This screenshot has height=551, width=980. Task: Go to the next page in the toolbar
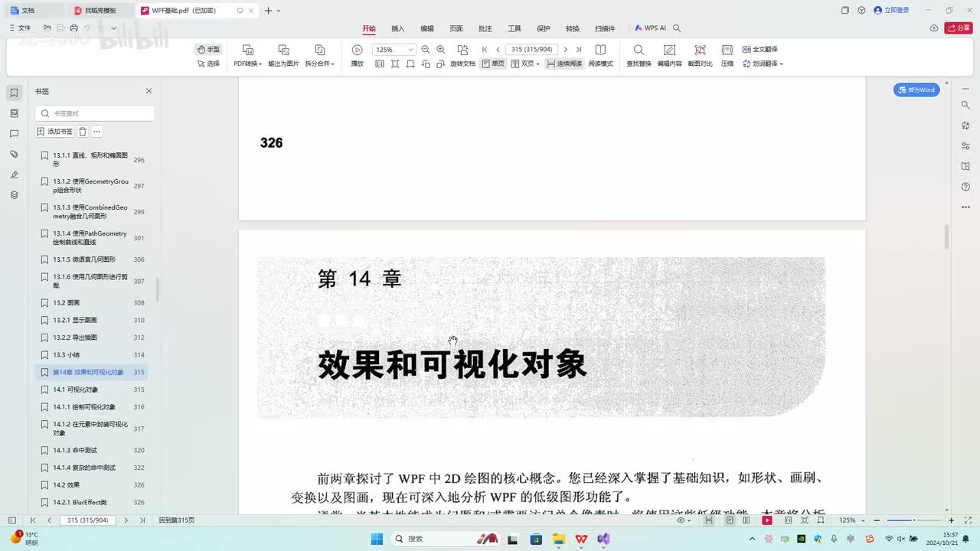click(x=566, y=49)
